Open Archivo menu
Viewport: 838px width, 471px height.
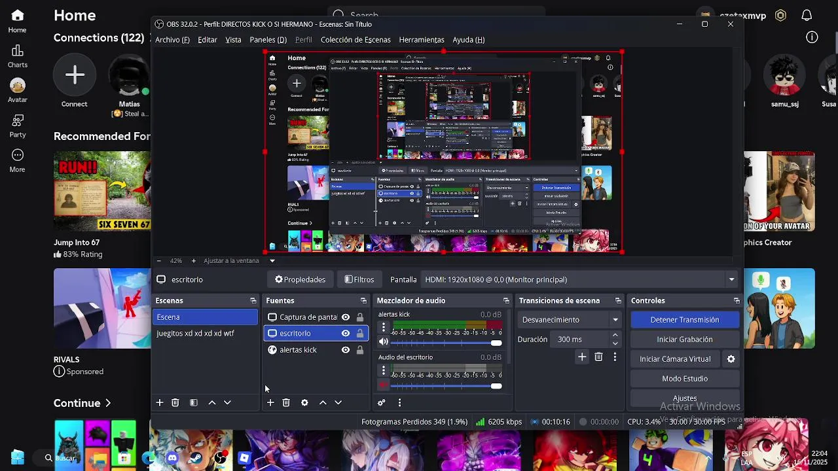pos(172,40)
